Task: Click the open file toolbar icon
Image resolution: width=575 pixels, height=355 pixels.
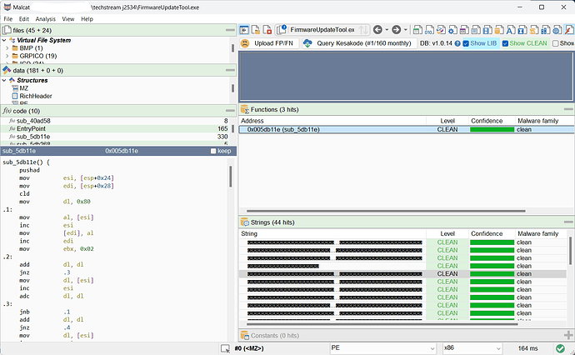Action: click(256, 30)
